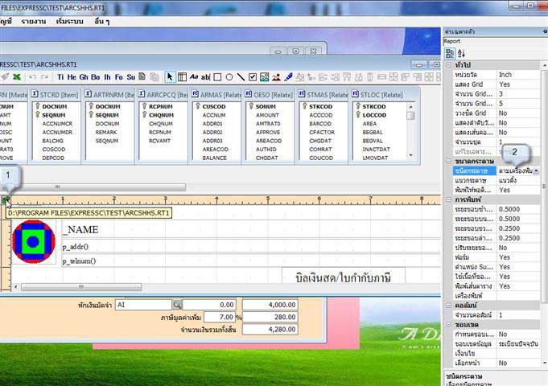Click the alphabetical A-Z sort icon

(461, 53)
